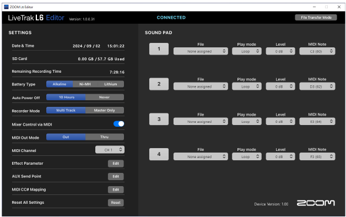Click the time value 15:01:22

tap(116, 46)
